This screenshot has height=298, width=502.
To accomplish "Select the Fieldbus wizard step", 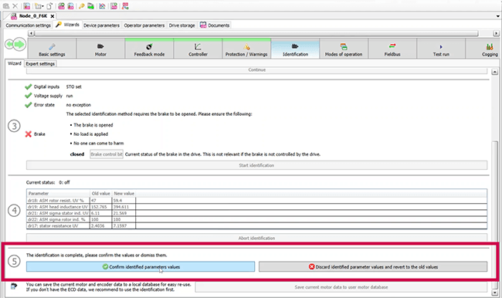I will [x=392, y=49].
